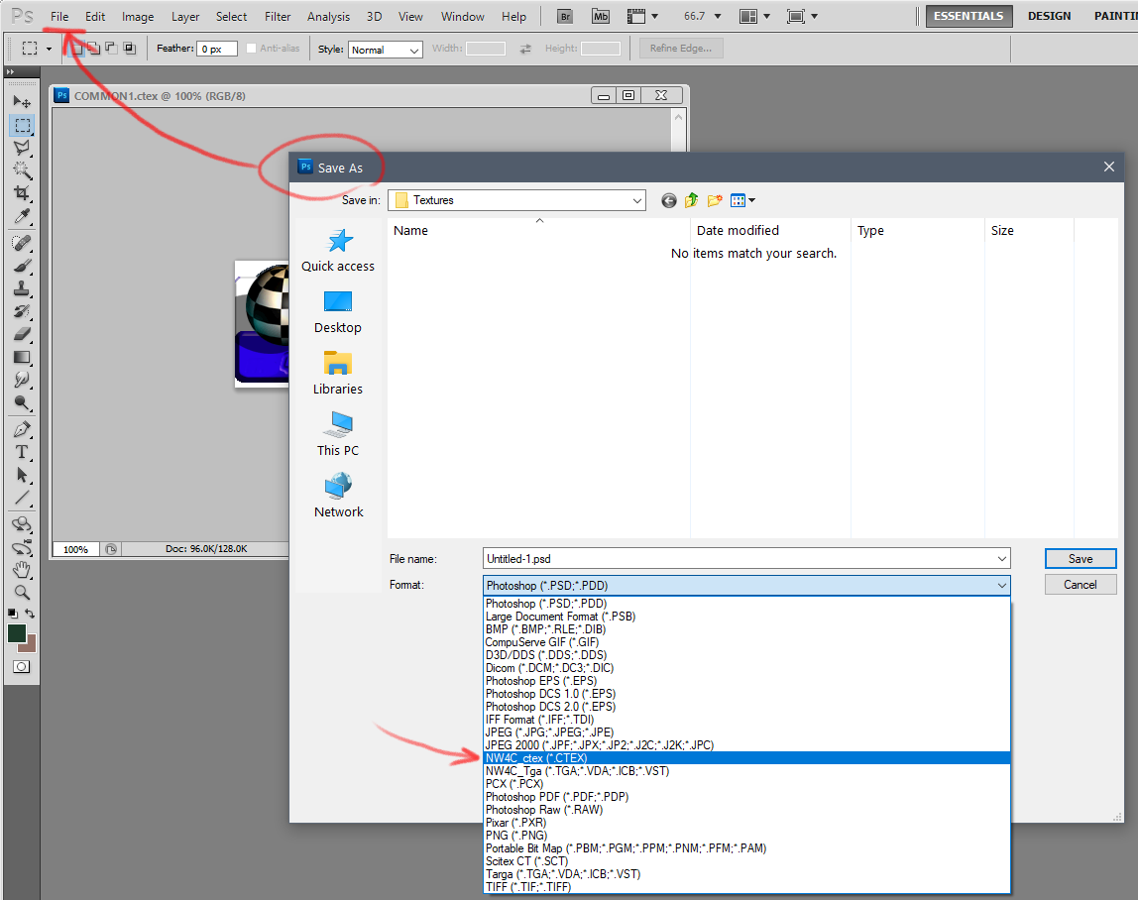Image resolution: width=1138 pixels, height=900 pixels.
Task: Open the Image menu
Action: (x=137, y=17)
